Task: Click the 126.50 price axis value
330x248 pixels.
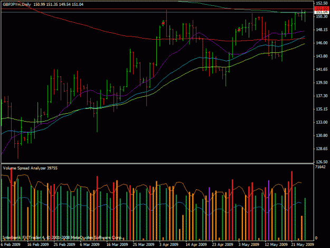Action: [322, 162]
